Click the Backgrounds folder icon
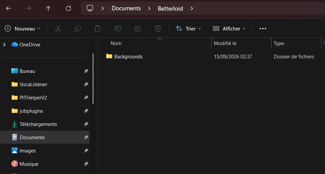 [x=109, y=56]
